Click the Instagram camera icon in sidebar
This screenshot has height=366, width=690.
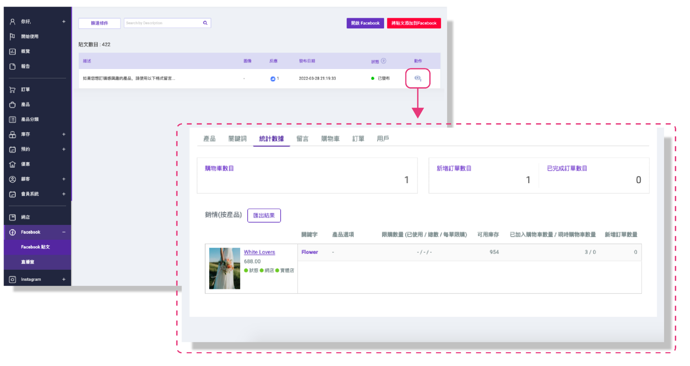click(12, 279)
